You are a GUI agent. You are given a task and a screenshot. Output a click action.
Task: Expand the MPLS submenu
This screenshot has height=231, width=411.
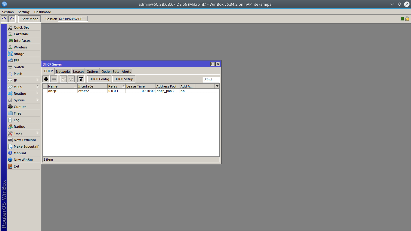tap(24, 87)
